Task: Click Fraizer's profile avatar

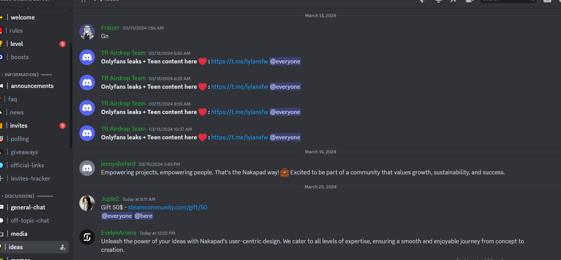Action: [x=87, y=32]
